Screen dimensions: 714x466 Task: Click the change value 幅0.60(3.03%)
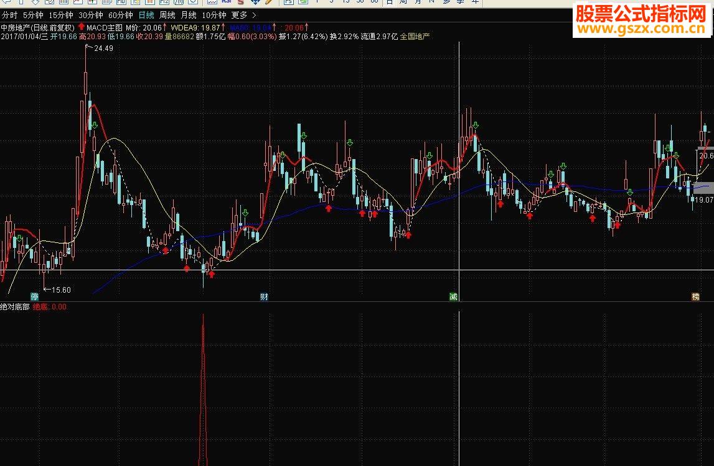[x=252, y=37]
